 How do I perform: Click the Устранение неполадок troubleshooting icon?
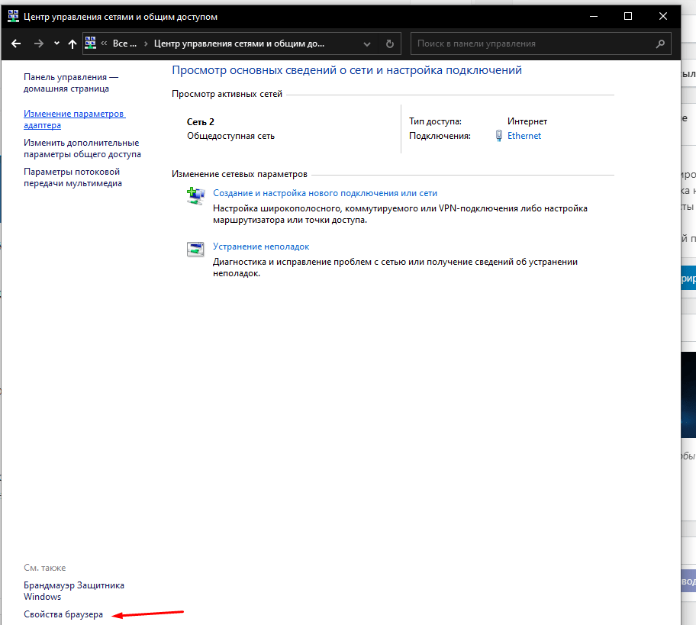coord(196,249)
